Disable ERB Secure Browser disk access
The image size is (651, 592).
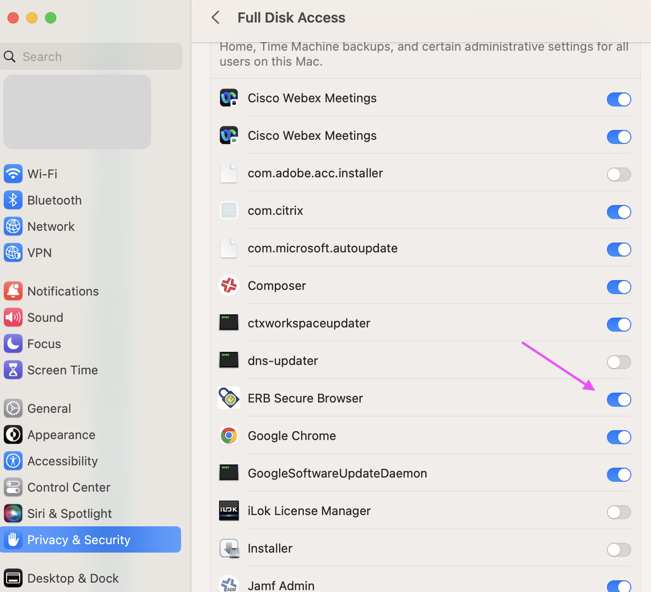click(619, 400)
